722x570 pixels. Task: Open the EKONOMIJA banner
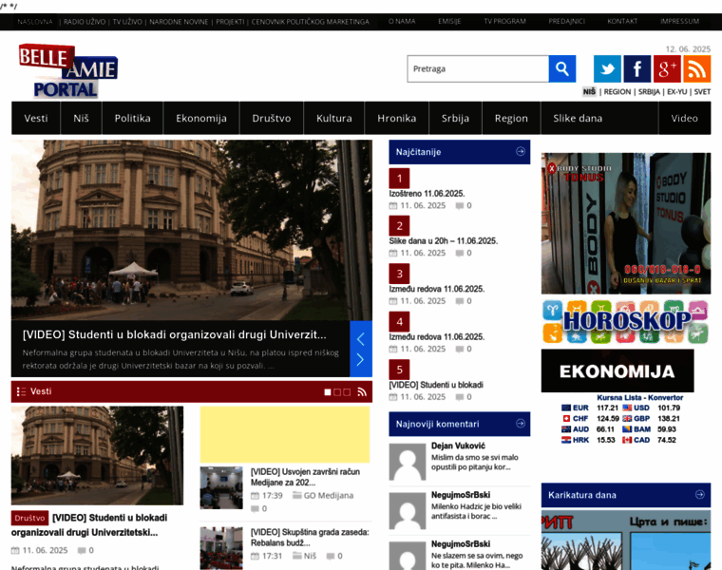(x=617, y=371)
